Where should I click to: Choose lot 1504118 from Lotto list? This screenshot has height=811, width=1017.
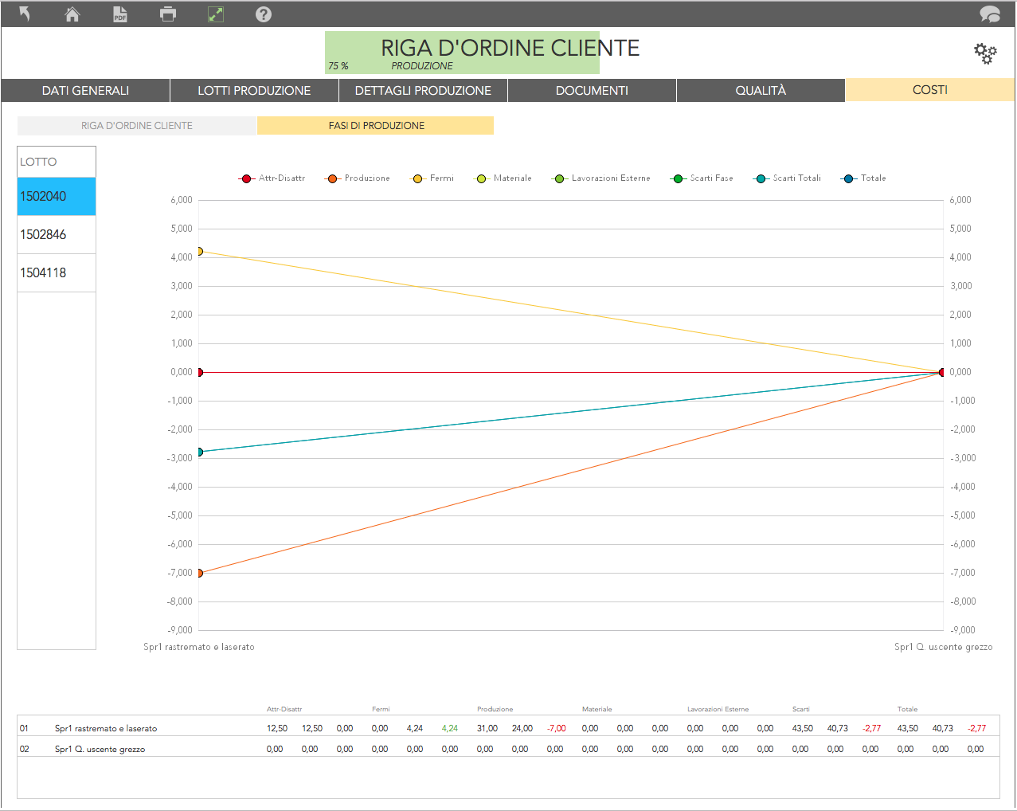57,273
